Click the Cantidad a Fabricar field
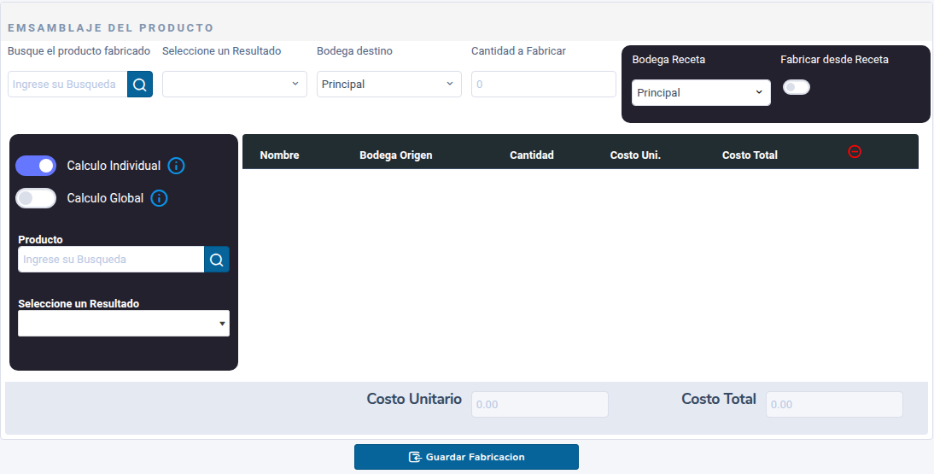934x474 pixels. pyautogui.click(x=543, y=84)
